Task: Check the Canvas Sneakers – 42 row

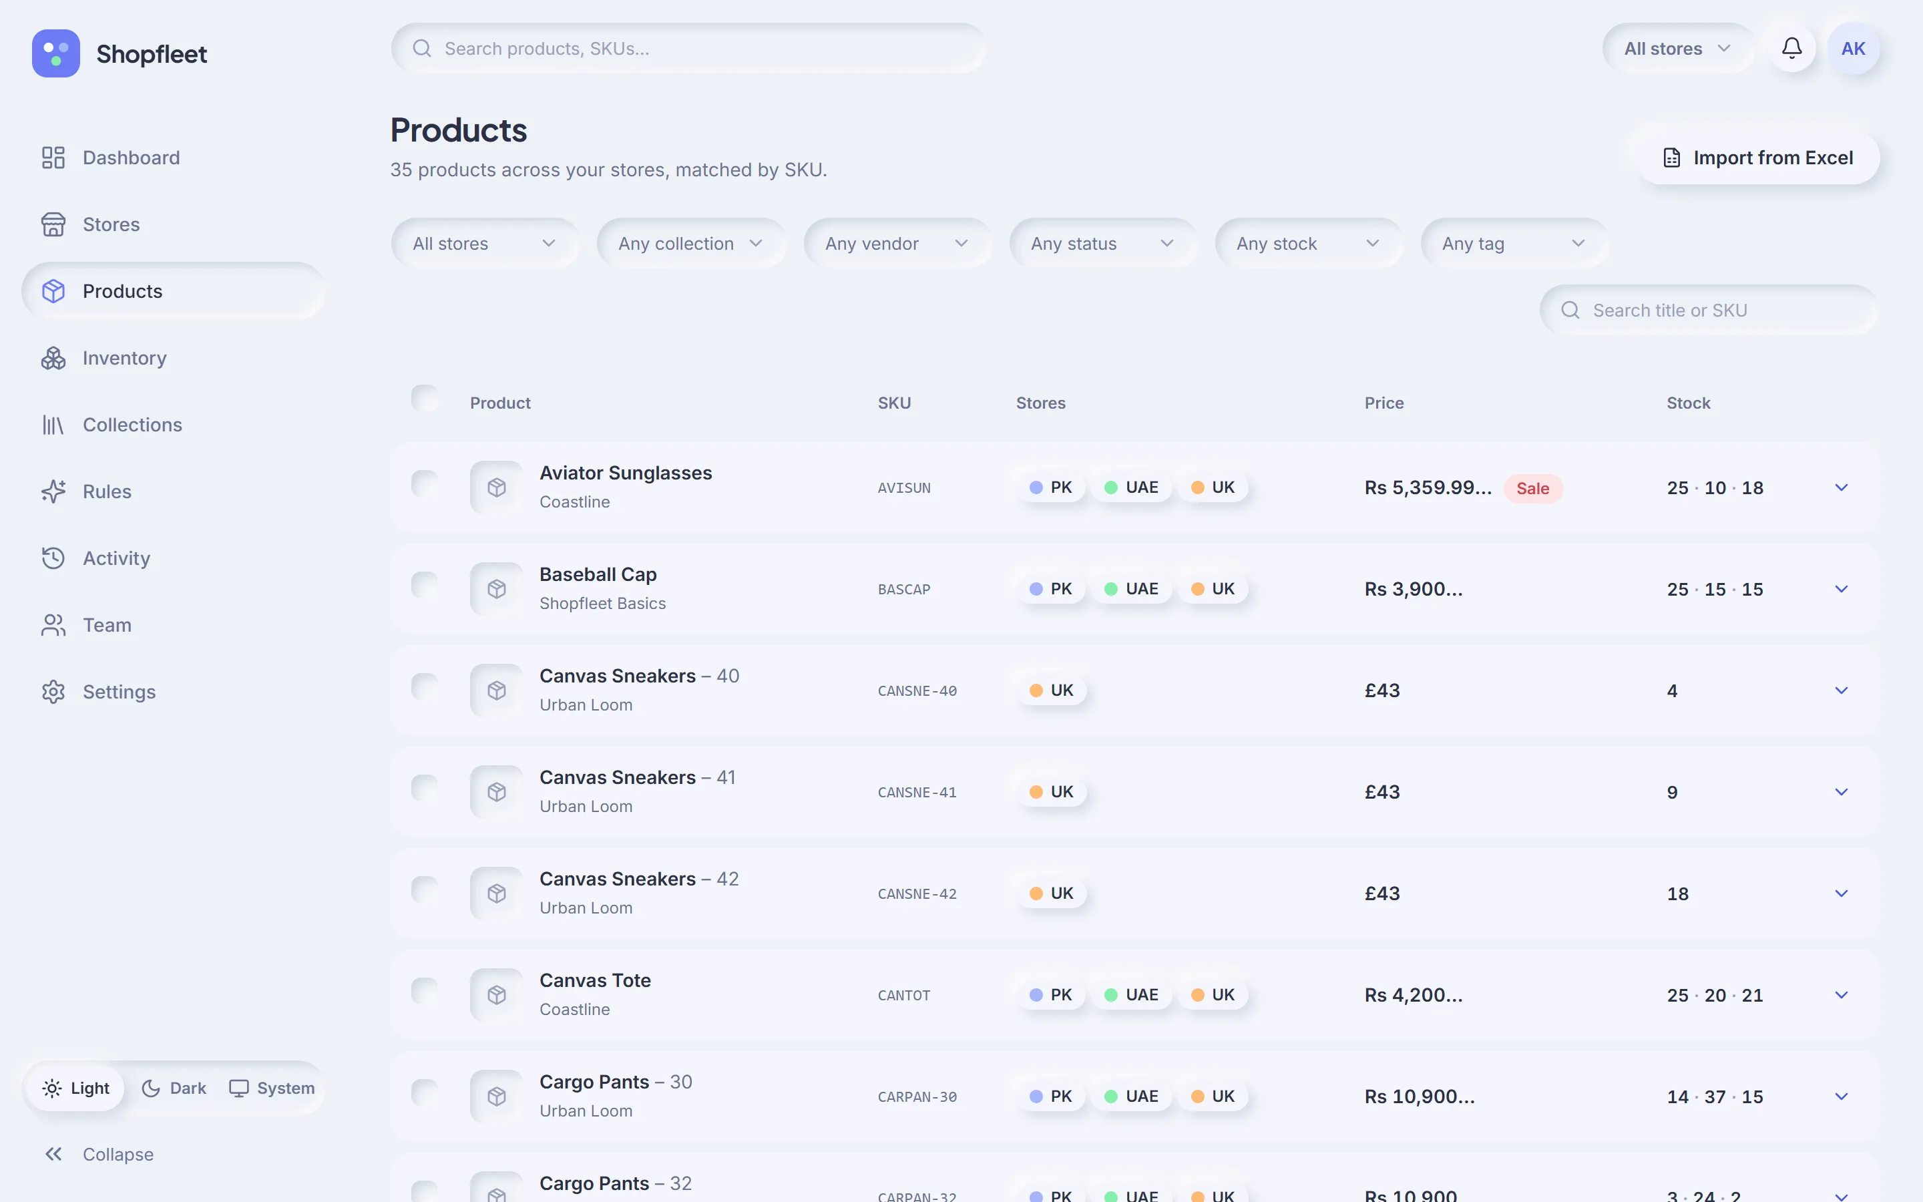Action: pos(425,889)
